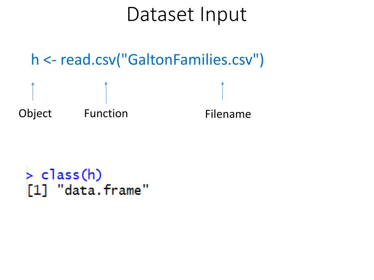Select the GaltonFamilies.csv filename string
This screenshot has height=280, width=374.
(x=190, y=59)
